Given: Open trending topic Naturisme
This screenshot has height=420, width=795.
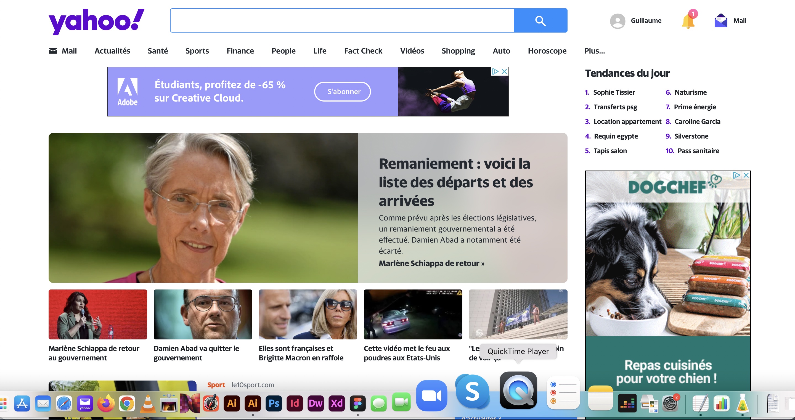Looking at the screenshot, I should [x=690, y=92].
